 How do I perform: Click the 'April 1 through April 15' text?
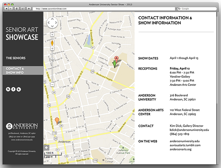pyautogui.click(x=184, y=58)
